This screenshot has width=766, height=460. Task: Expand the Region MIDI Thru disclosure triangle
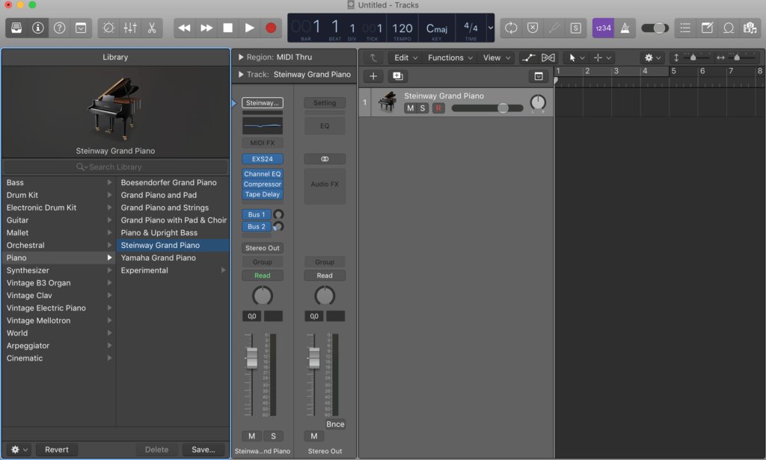tap(241, 57)
